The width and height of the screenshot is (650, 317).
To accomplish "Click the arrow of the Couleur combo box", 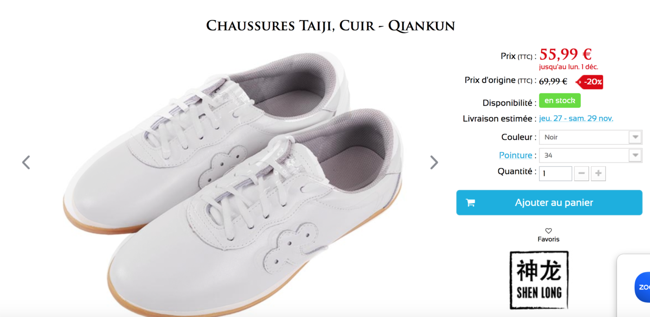I will click(x=635, y=137).
